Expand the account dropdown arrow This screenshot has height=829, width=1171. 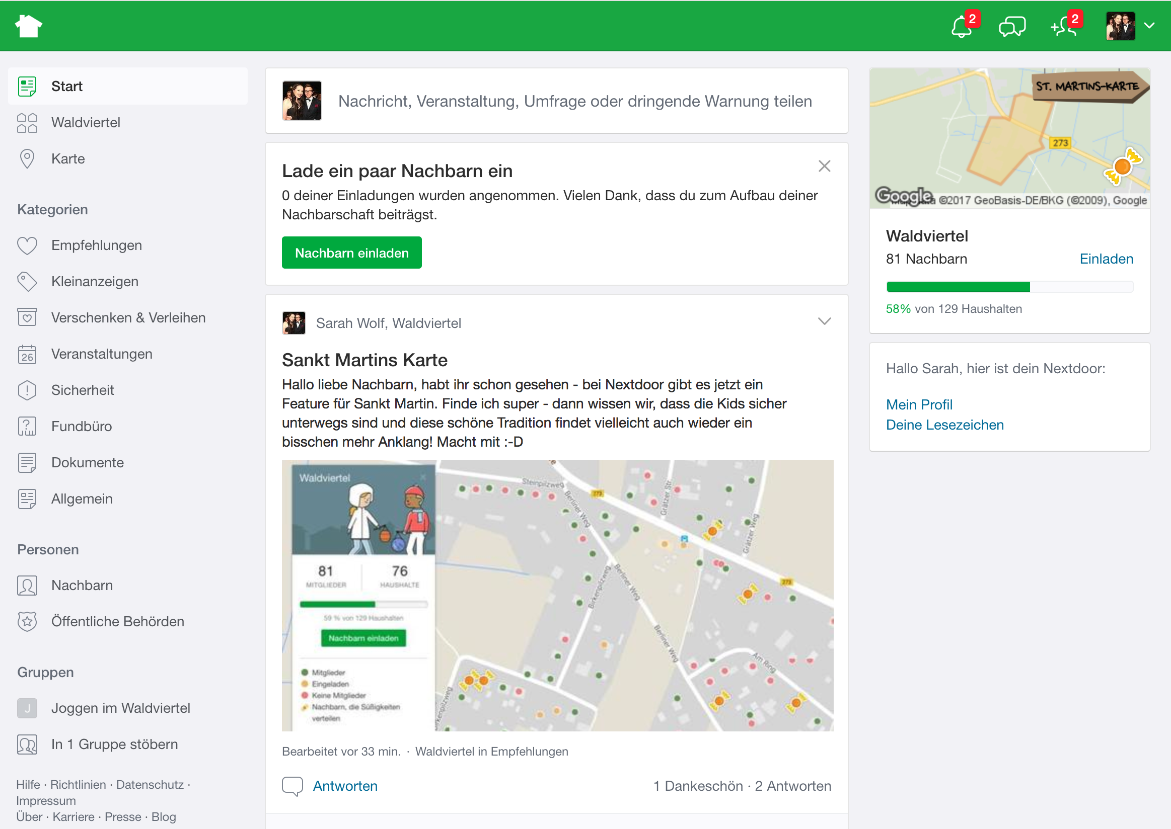(x=1149, y=26)
